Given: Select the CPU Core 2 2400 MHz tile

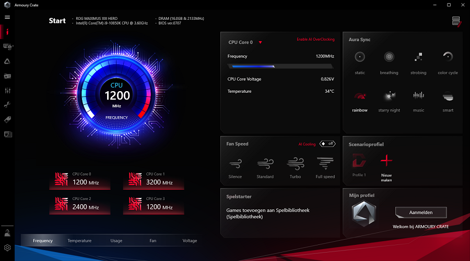Looking at the screenshot, I should tap(80, 204).
